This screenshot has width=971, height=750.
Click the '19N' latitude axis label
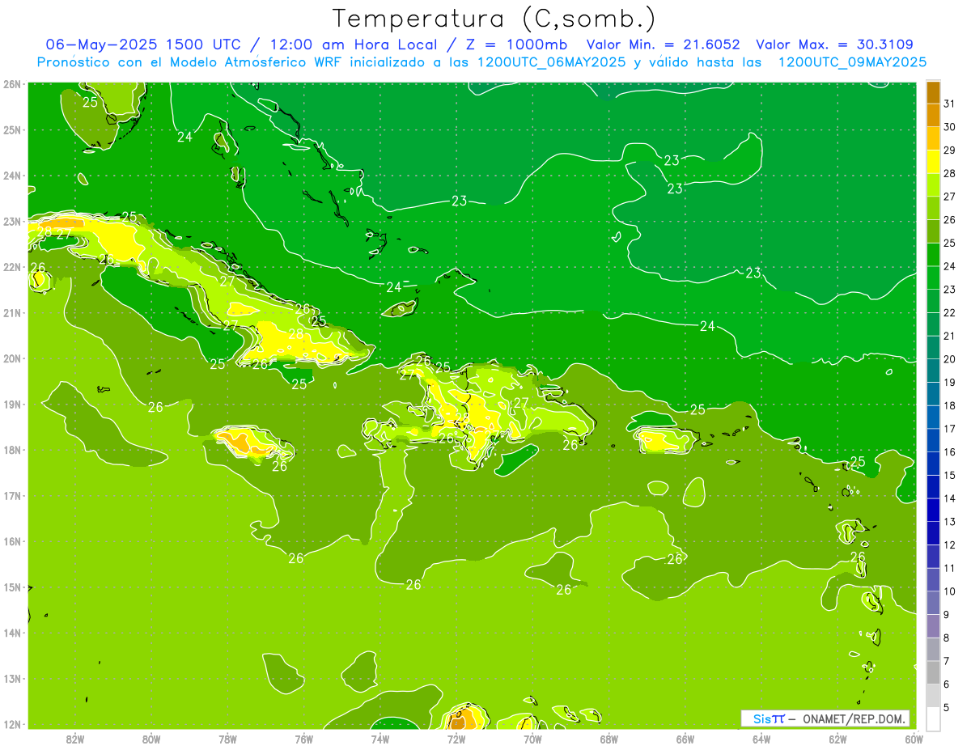(x=12, y=405)
